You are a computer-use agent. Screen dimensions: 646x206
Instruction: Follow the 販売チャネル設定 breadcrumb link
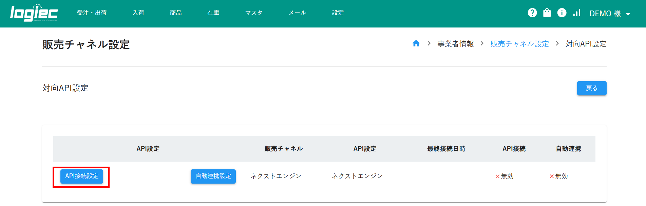[x=519, y=44]
